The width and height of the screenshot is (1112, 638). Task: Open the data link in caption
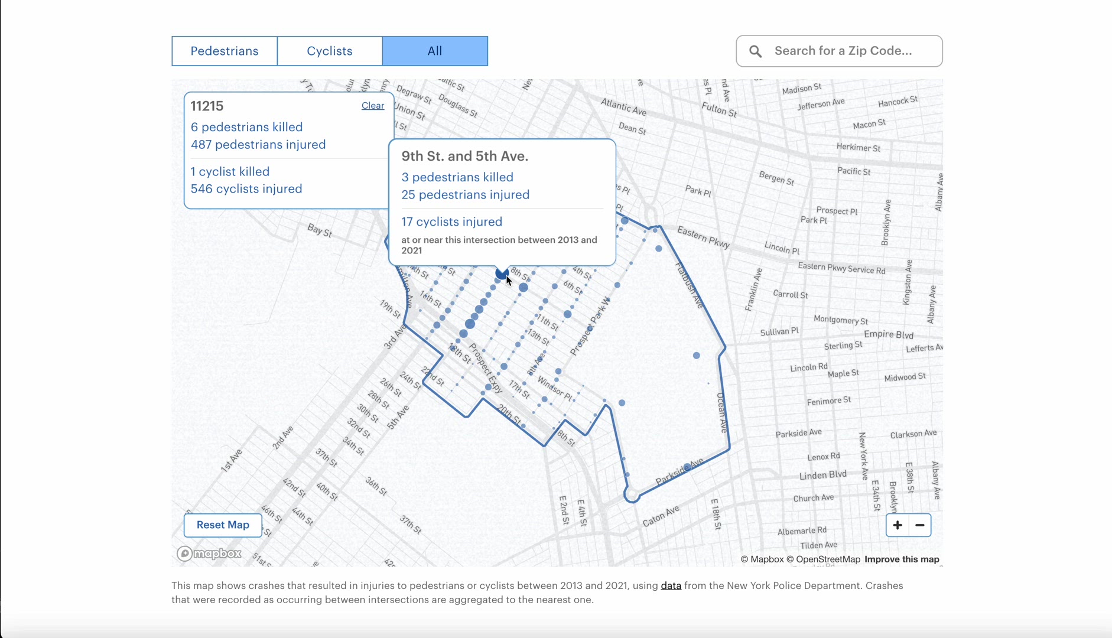coord(671,585)
